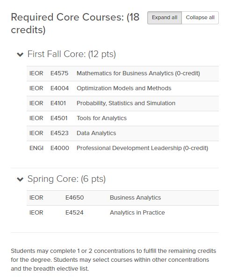Image resolution: width=245 pixels, height=280 pixels.
Task: Click course code E4524
Action: point(74,213)
